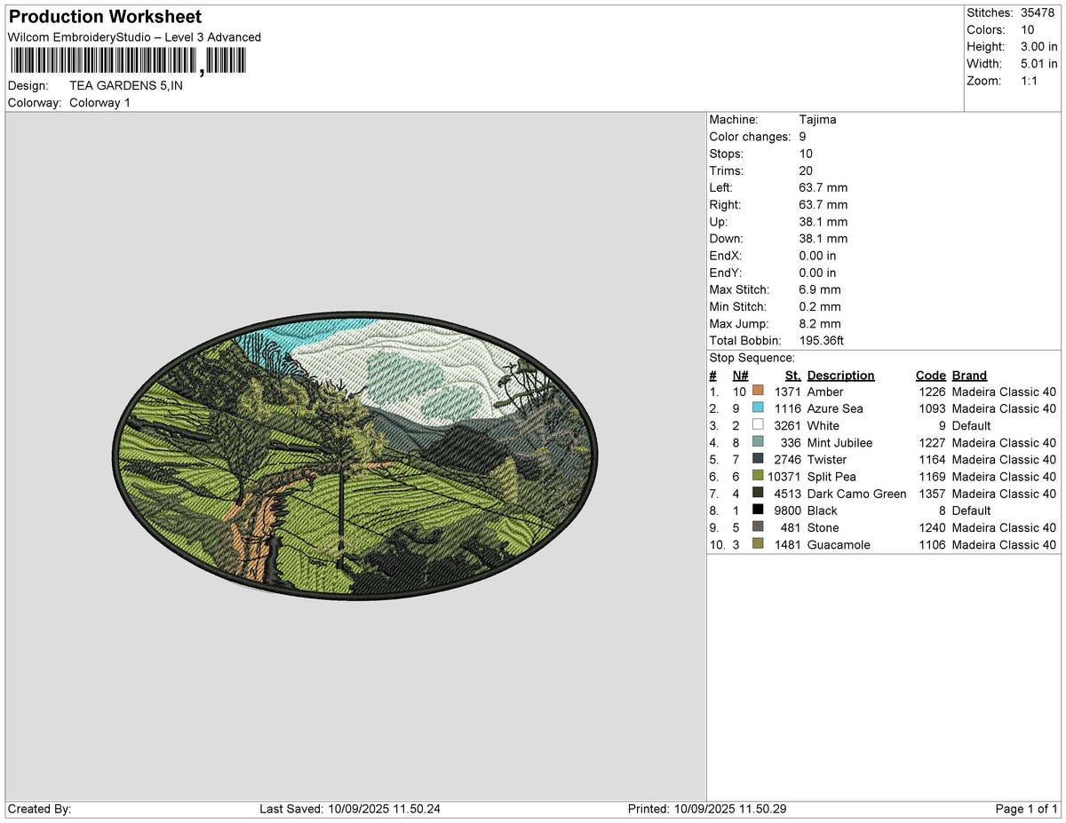
Task: Select the White thread swatch
Action: point(758,425)
